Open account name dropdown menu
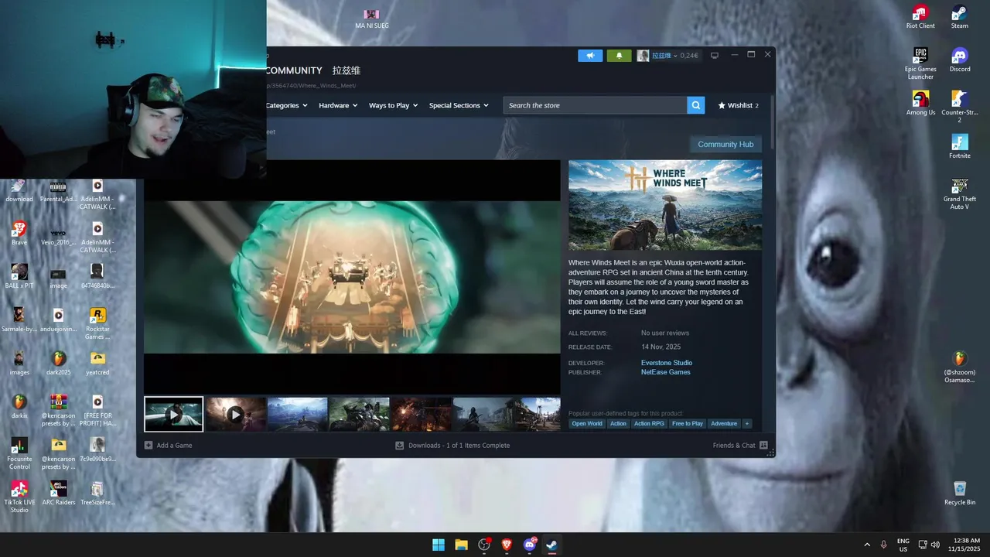The image size is (990, 557). point(664,56)
